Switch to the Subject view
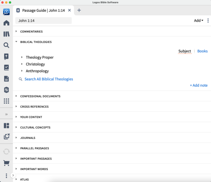This screenshot has width=211, height=182. coord(184,51)
